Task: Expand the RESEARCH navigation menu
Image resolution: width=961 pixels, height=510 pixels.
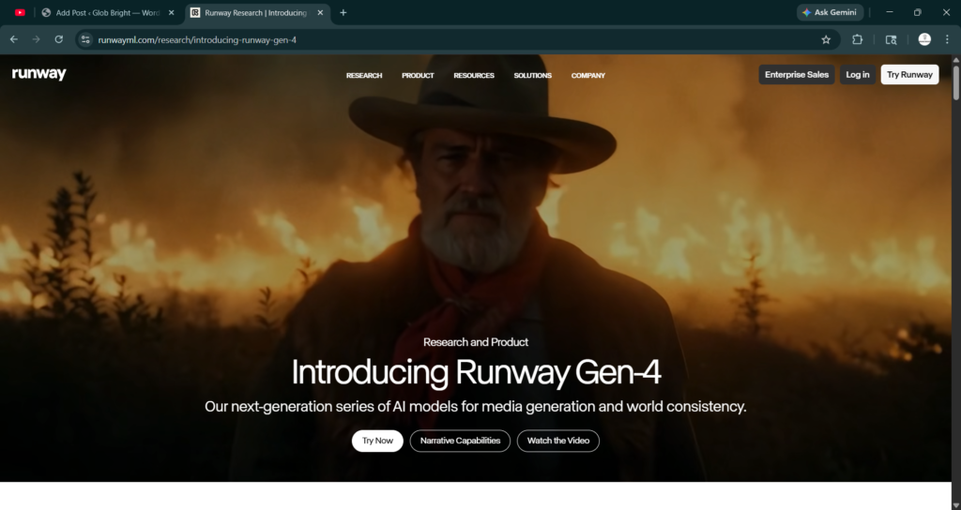Action: coord(364,75)
